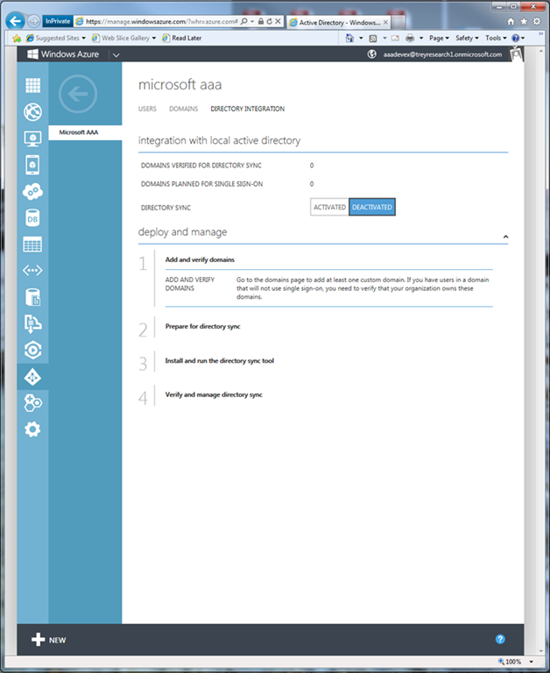Set Directory Sync to DEACTIVATED

372,207
